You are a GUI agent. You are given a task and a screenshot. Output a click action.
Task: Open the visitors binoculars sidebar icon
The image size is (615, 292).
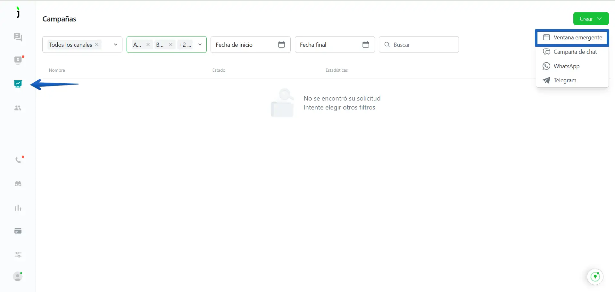click(18, 184)
